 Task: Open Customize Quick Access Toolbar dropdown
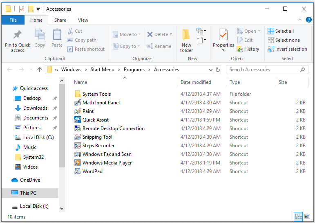[x=38, y=9]
